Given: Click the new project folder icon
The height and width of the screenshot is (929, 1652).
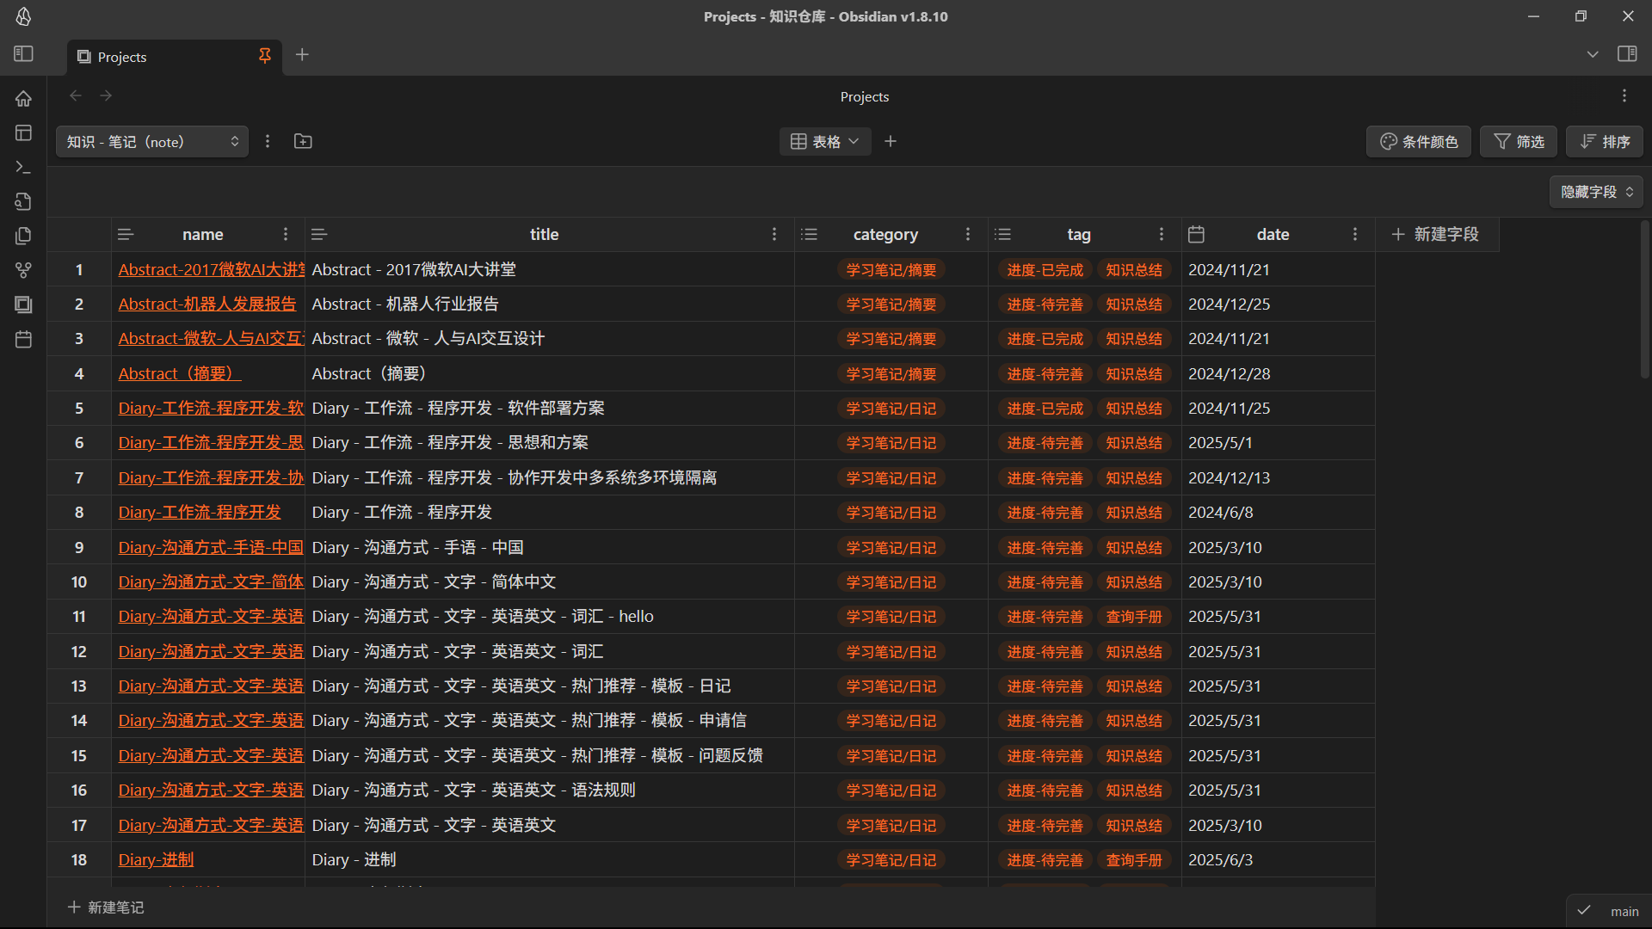Looking at the screenshot, I should [303, 141].
